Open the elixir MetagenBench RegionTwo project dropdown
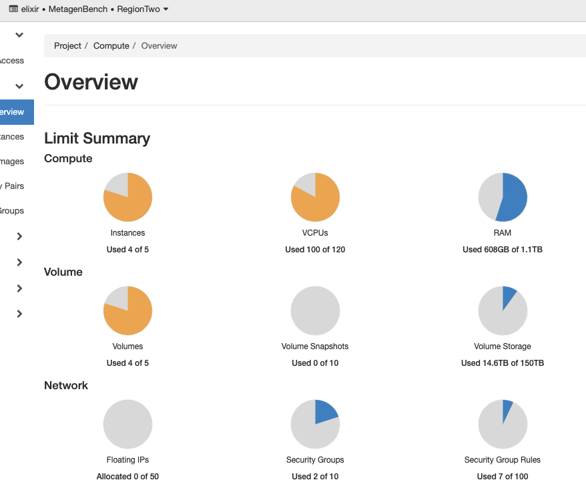The image size is (586, 500). click(x=89, y=9)
